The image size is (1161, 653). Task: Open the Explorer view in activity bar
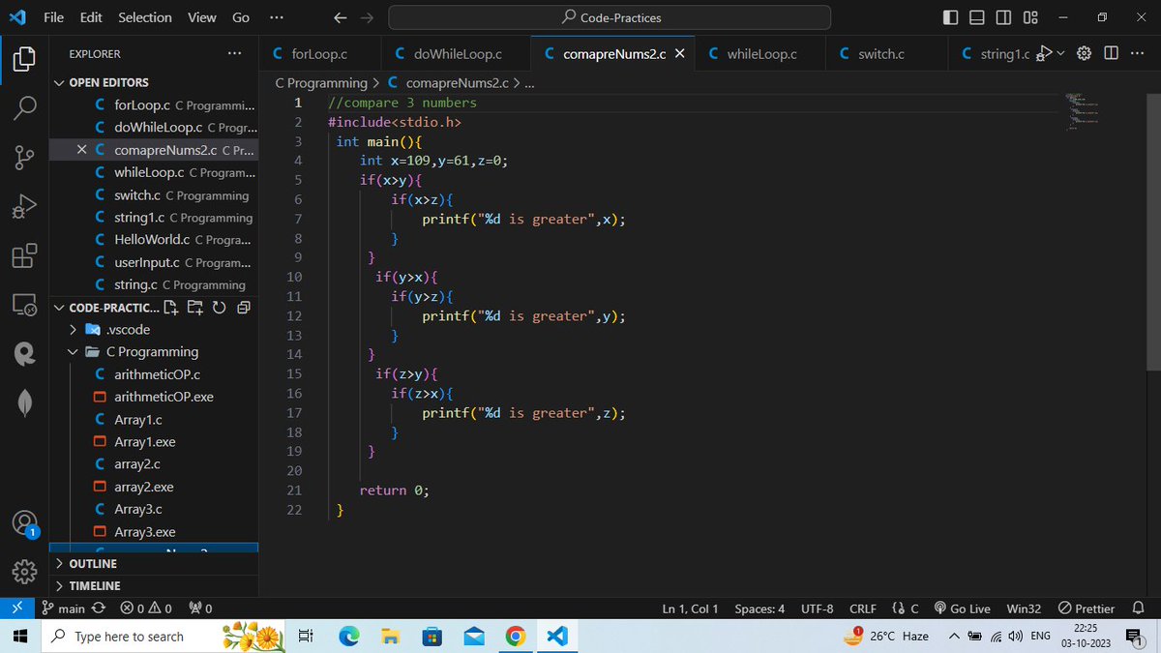tap(24, 58)
